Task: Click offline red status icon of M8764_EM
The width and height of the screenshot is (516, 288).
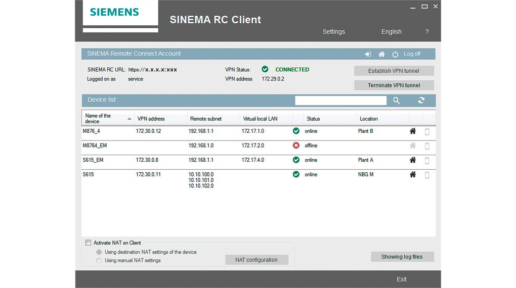Action: (x=296, y=146)
